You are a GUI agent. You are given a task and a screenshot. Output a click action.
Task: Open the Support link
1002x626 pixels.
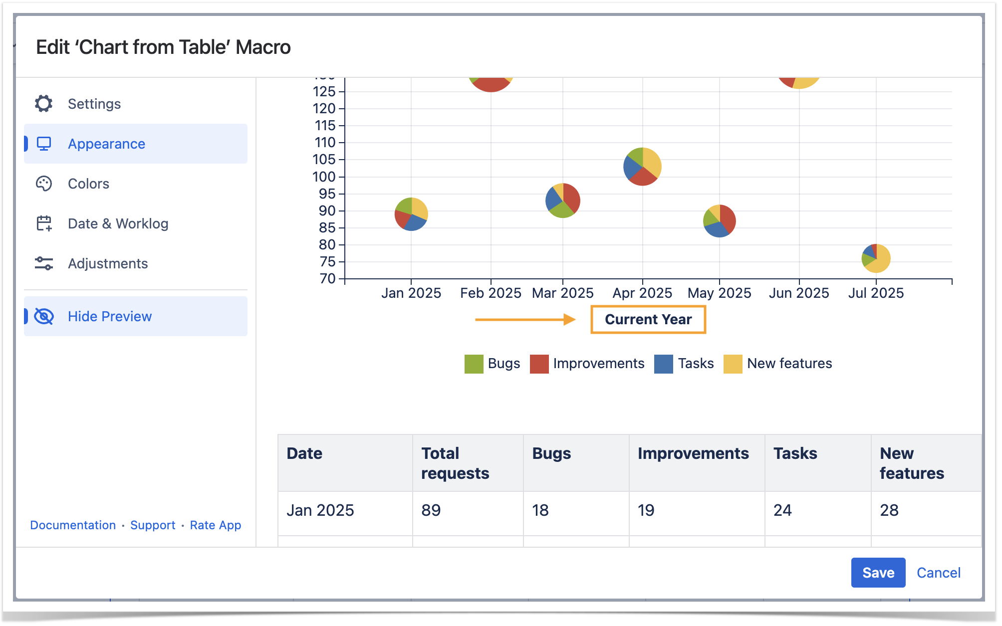click(153, 525)
